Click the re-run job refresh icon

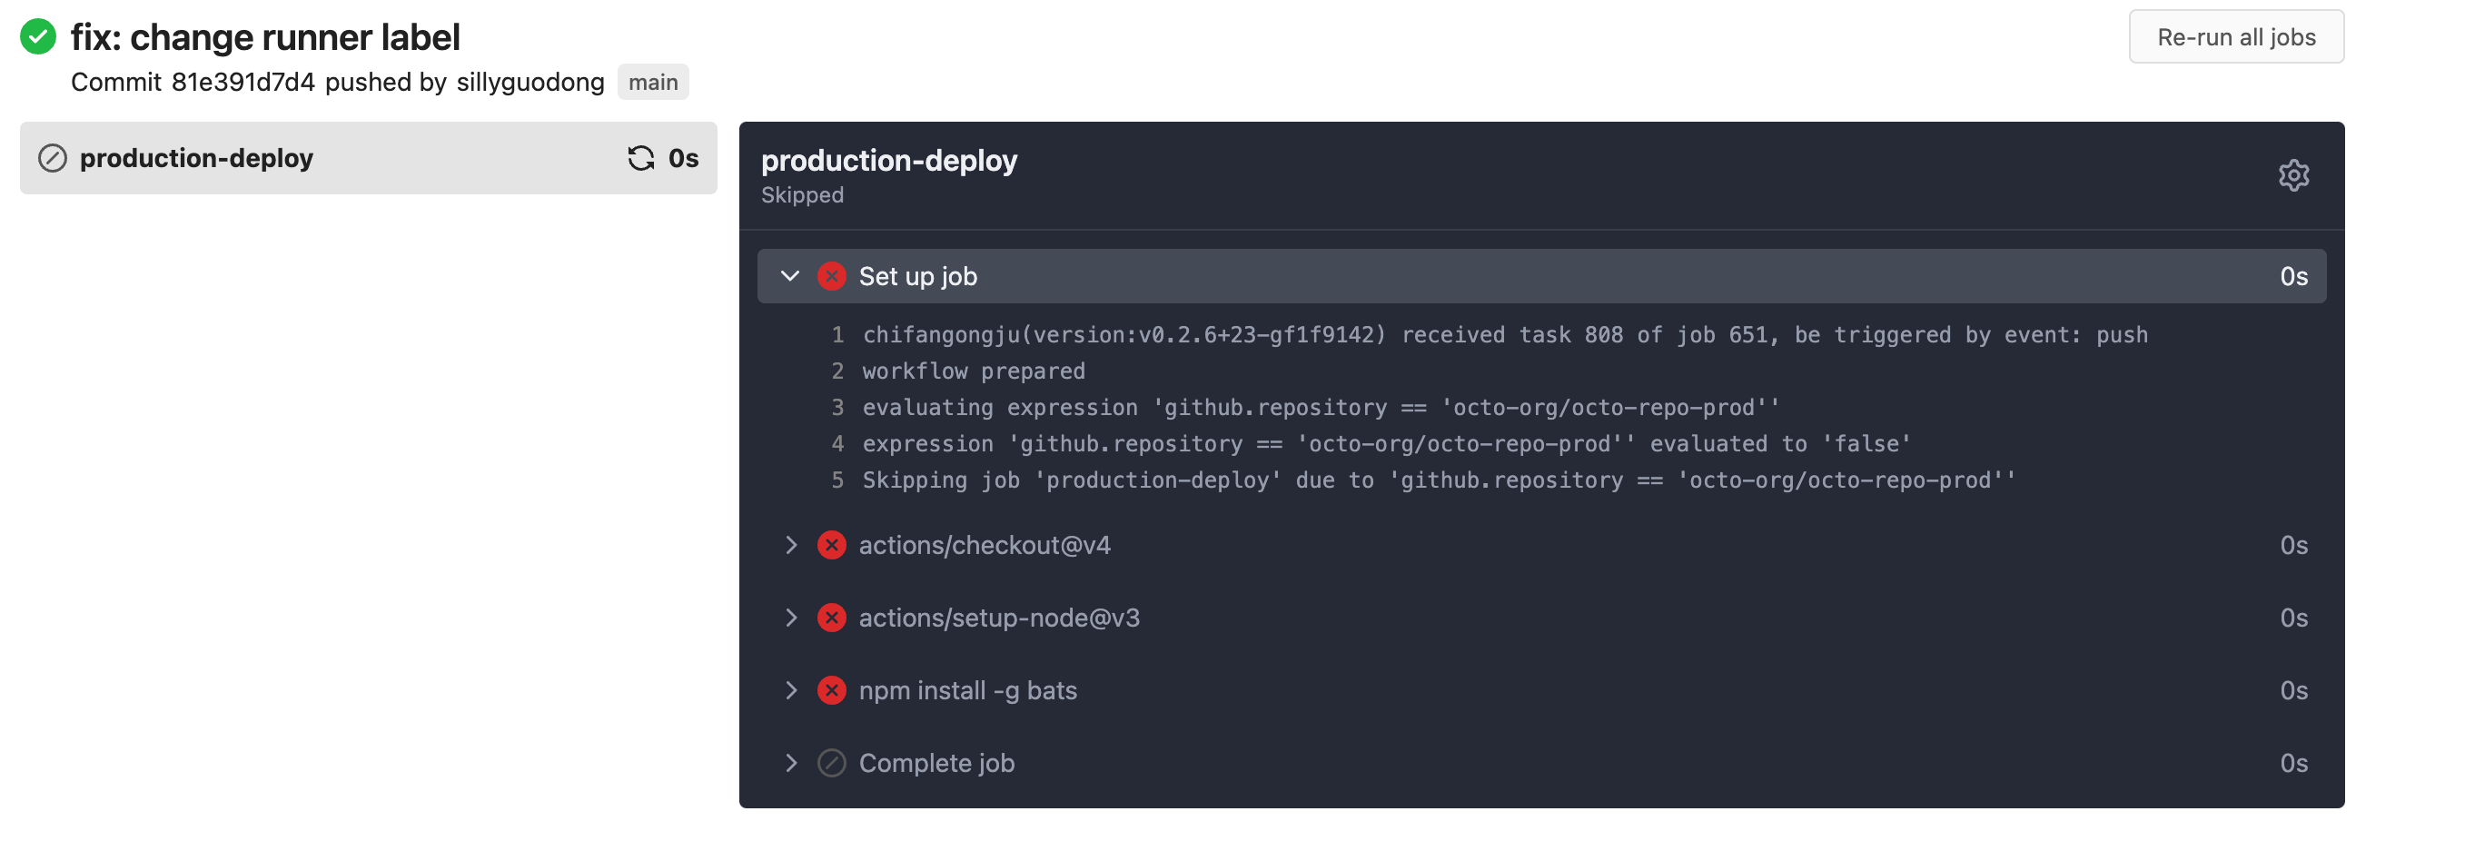click(640, 158)
